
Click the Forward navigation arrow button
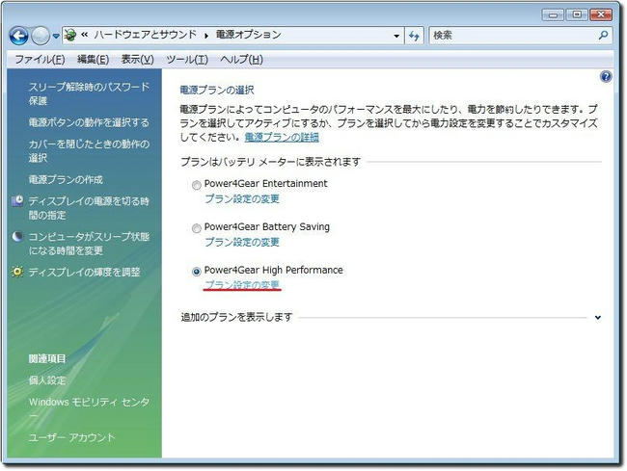click(41, 36)
